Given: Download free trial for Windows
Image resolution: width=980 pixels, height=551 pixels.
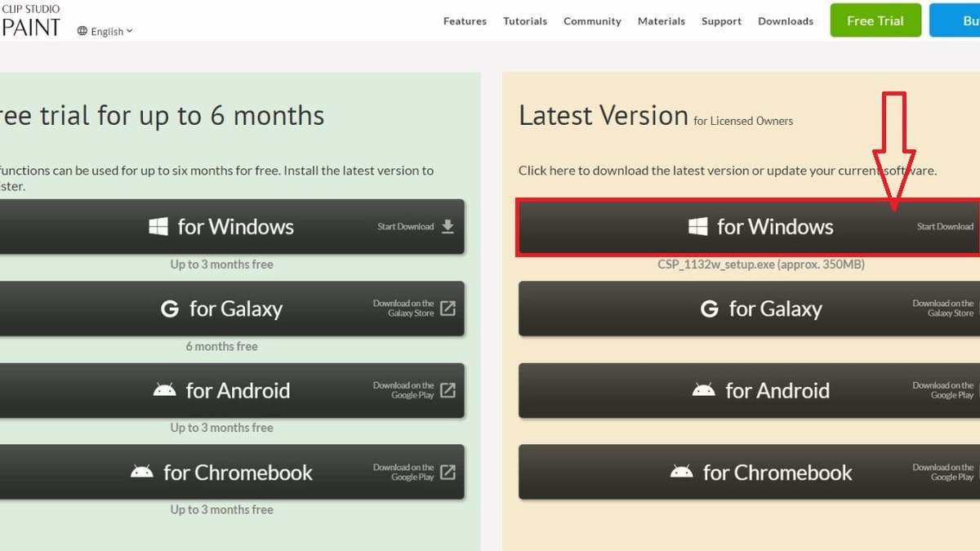Looking at the screenshot, I should [x=232, y=226].
